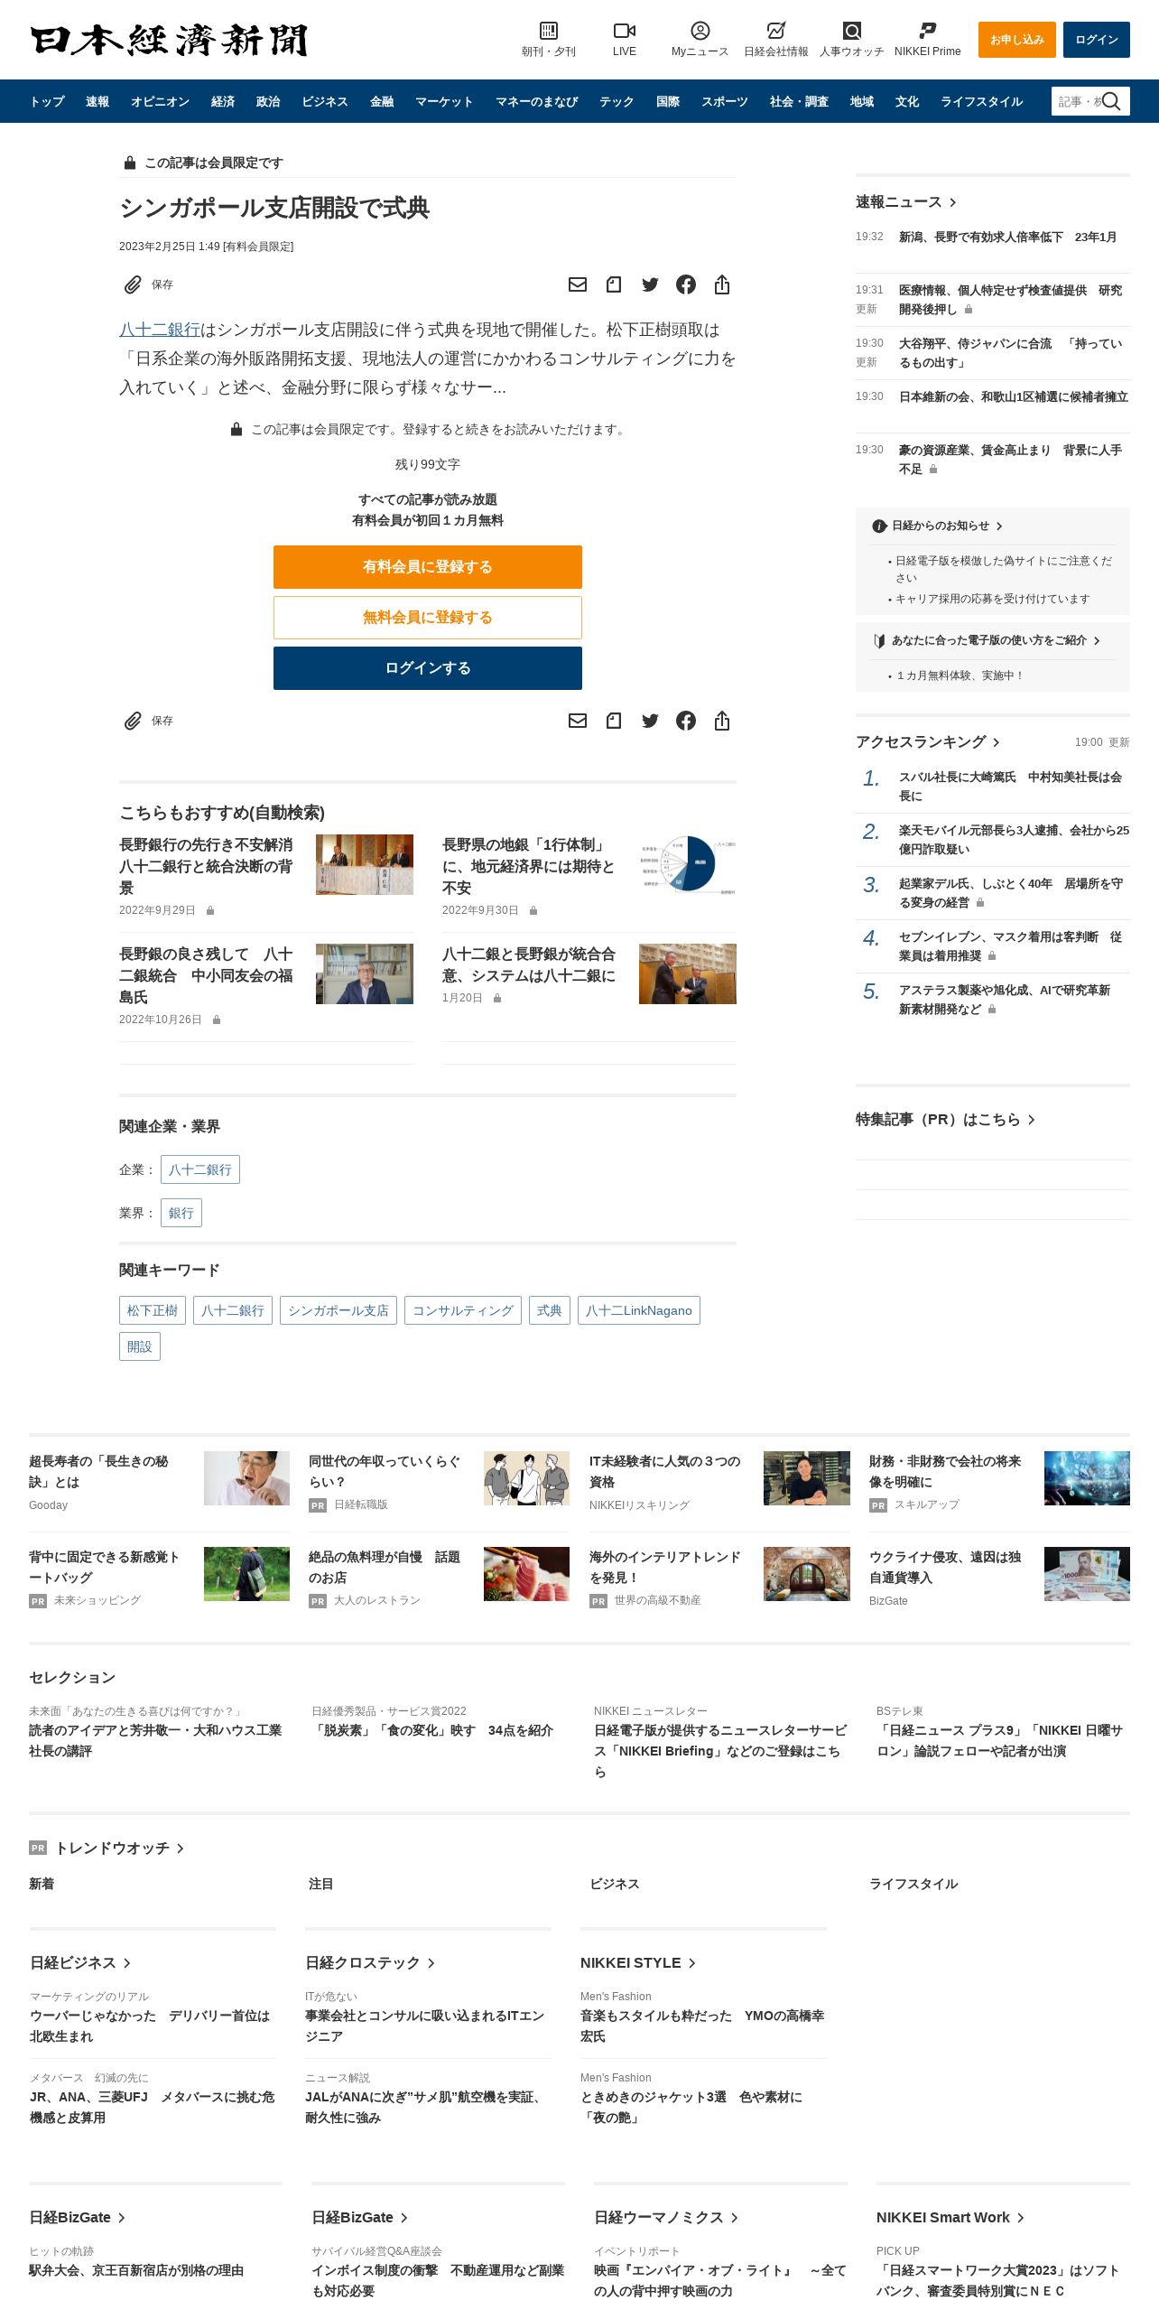Open 日経クロステック section chevron

pyautogui.click(x=431, y=1963)
